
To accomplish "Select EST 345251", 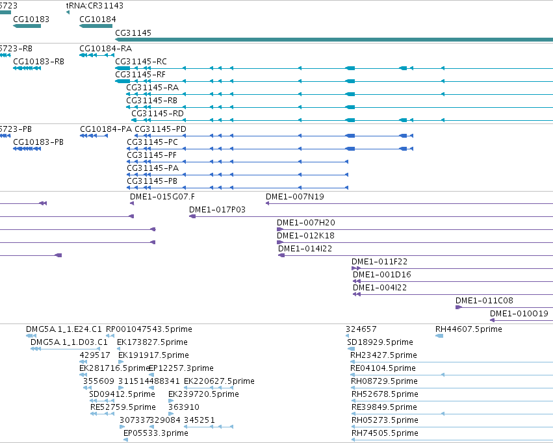I will (199, 420).
